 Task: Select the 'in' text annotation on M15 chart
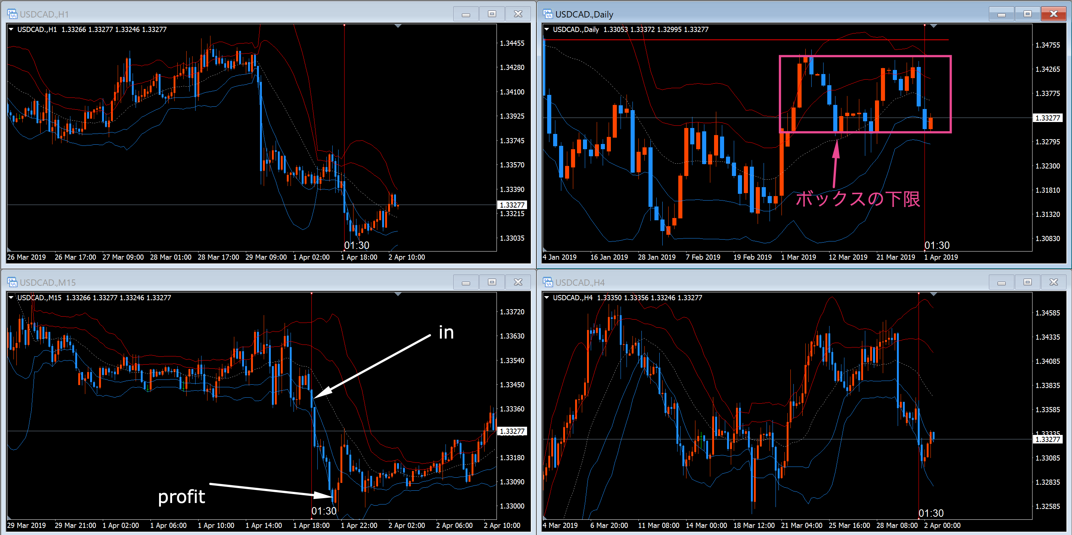(x=446, y=333)
